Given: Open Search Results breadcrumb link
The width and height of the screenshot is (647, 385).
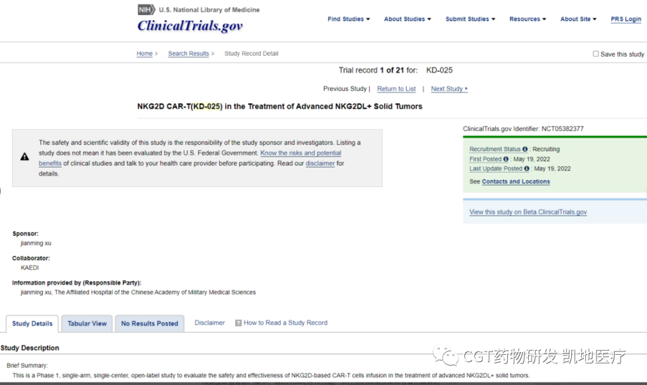Looking at the screenshot, I should point(188,53).
